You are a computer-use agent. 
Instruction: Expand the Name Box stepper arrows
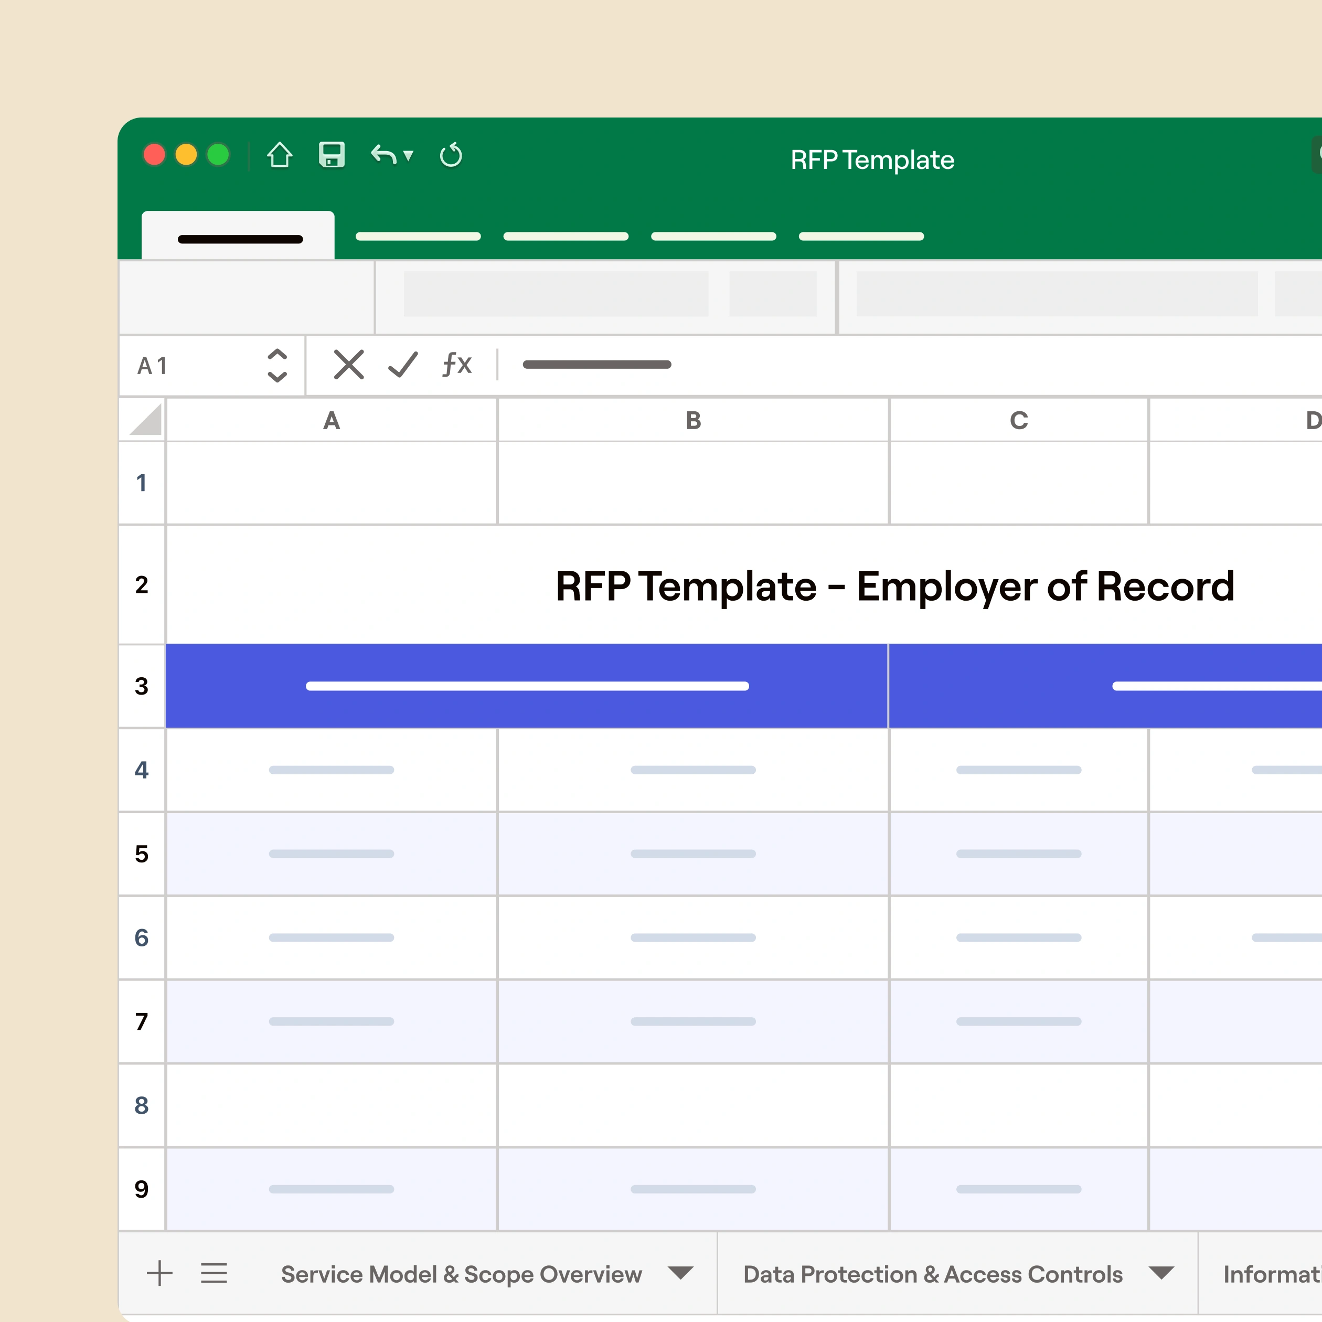click(x=276, y=366)
